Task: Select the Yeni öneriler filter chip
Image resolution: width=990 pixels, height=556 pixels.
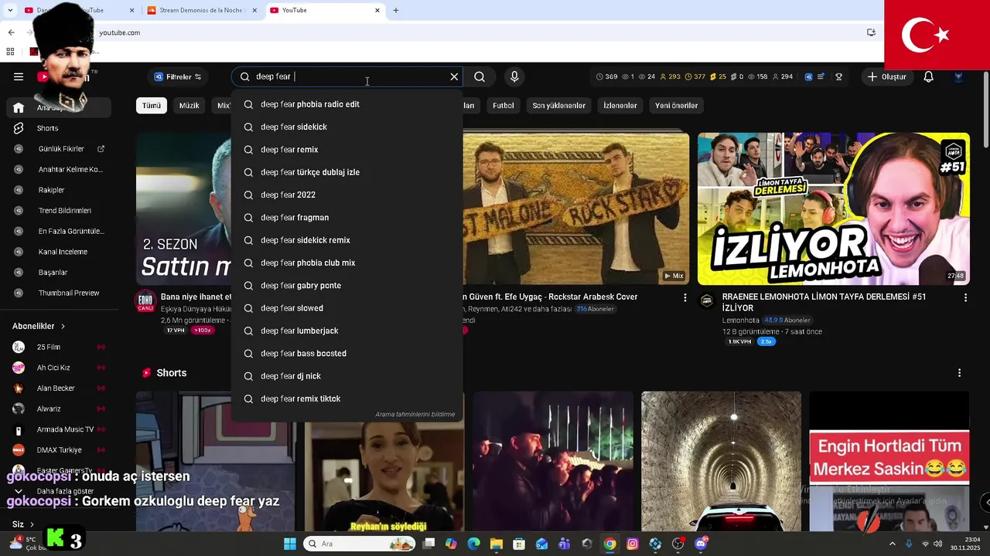Action: point(676,105)
